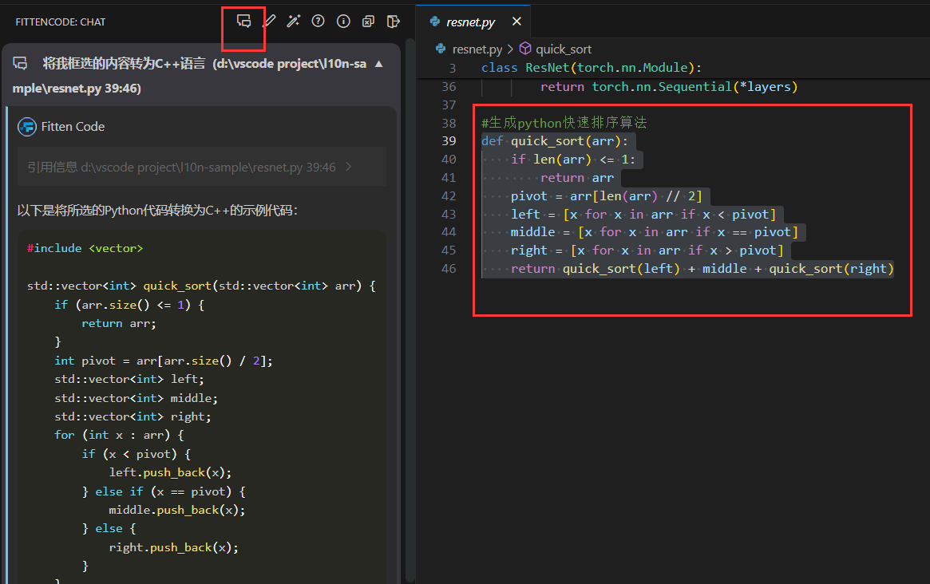The height and width of the screenshot is (584, 930).
Task: Click the #include <vector> line in code block
Action: tap(85, 248)
